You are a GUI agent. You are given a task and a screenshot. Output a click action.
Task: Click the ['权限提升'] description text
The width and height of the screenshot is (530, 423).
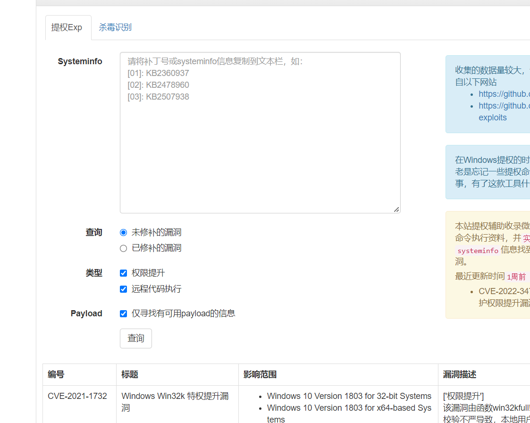(x=463, y=396)
